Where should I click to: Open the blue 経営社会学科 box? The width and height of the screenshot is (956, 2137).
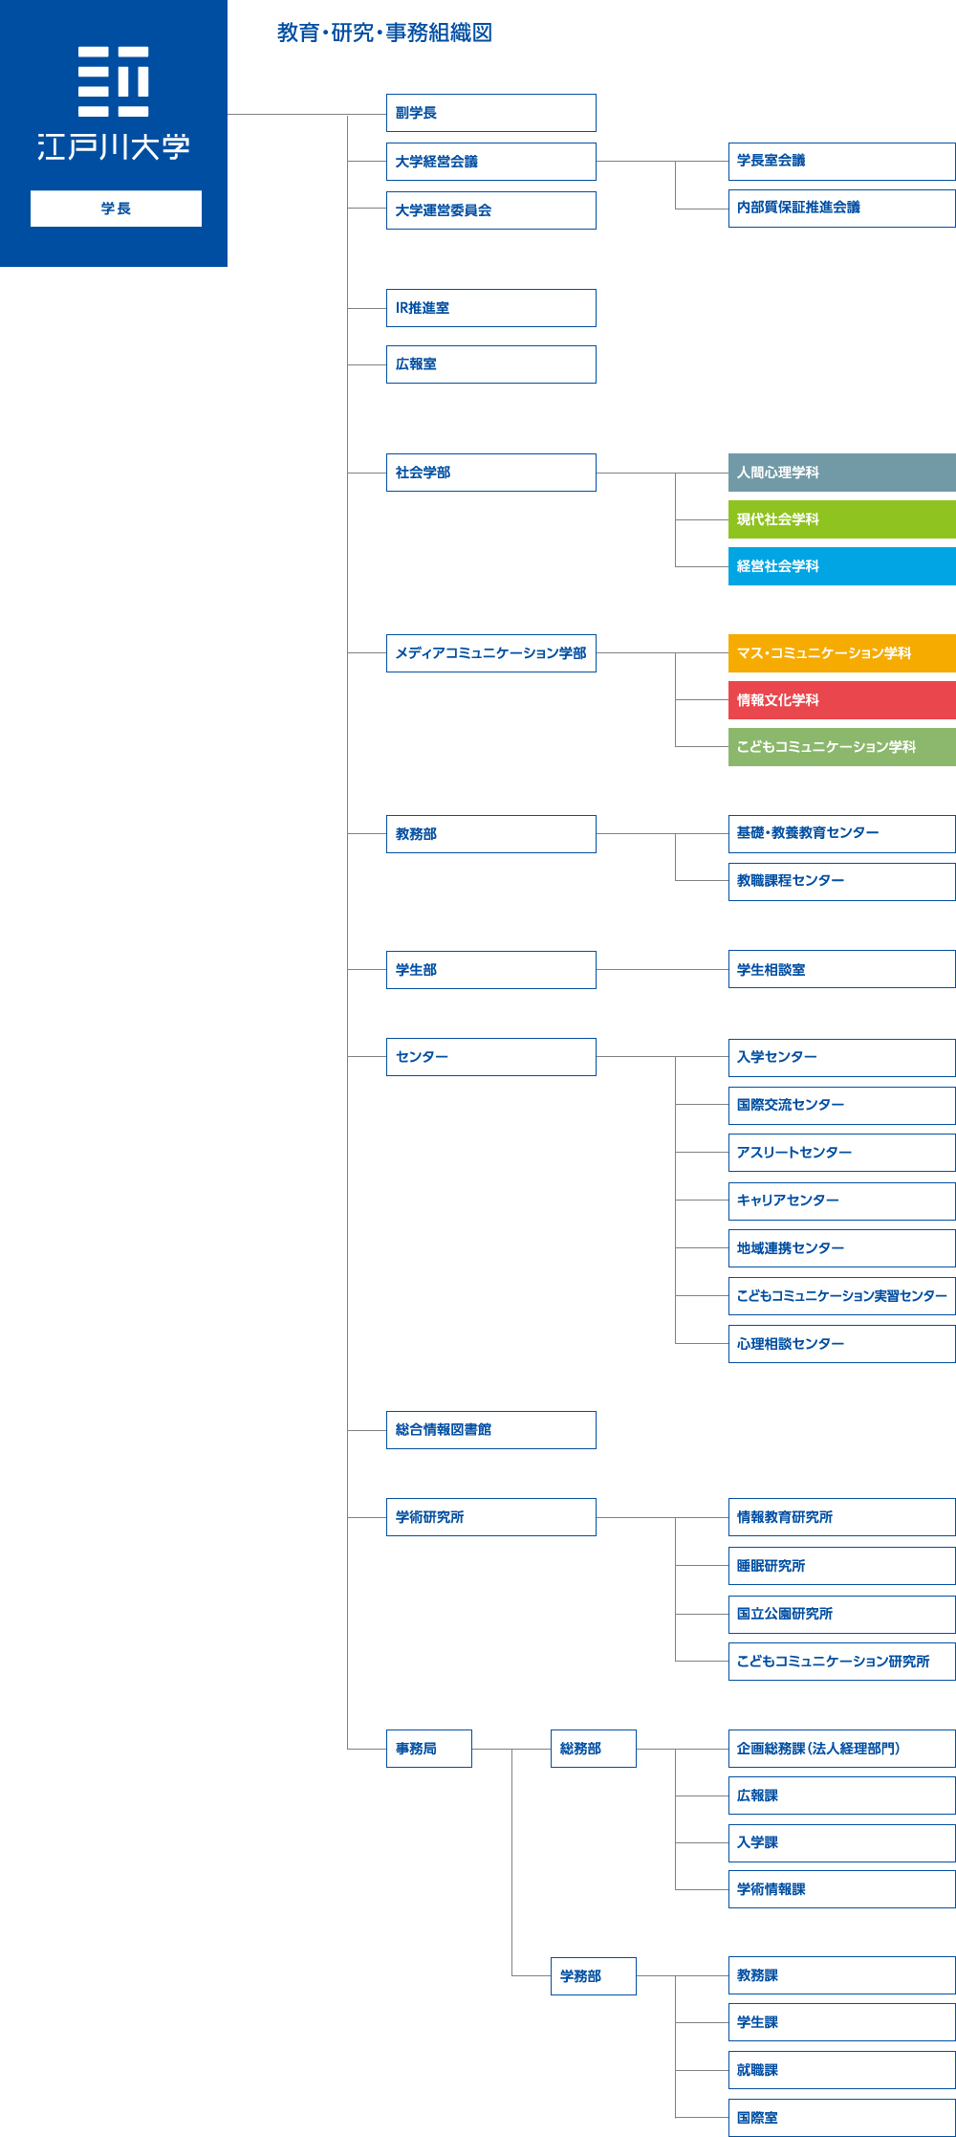[x=842, y=566]
